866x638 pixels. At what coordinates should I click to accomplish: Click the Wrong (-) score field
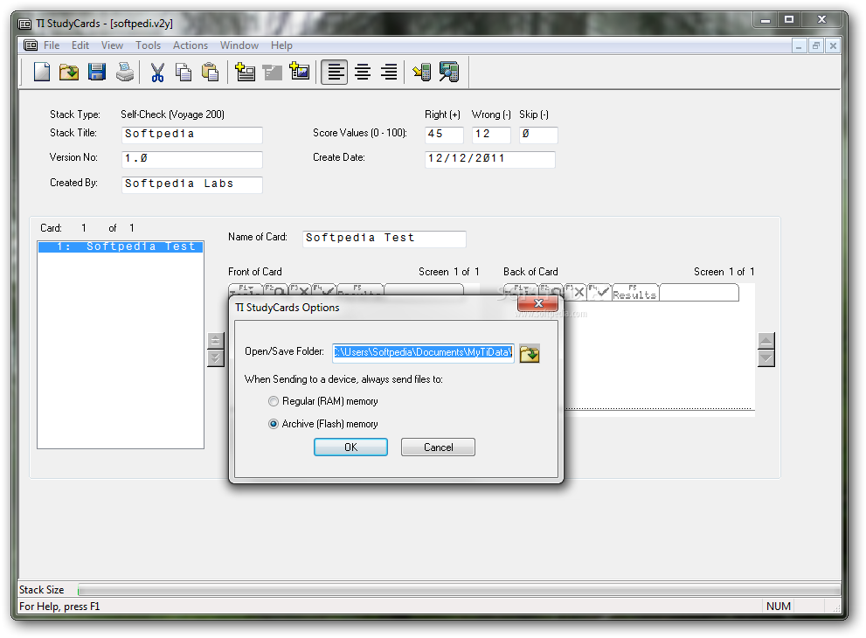pos(491,135)
